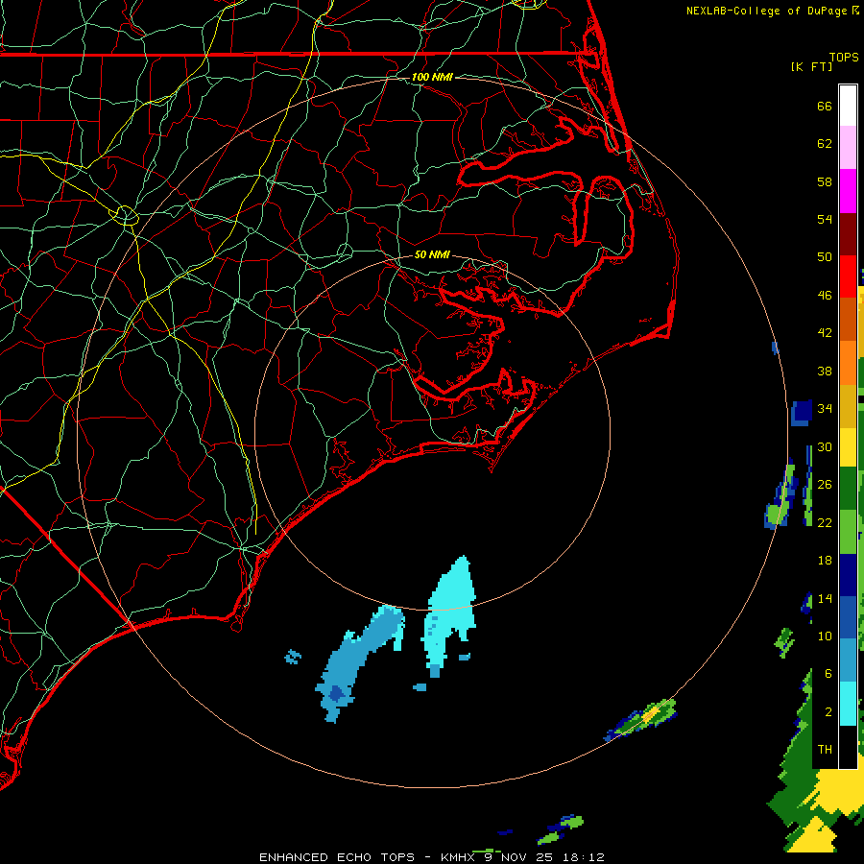Click the legend value "66"
The height and width of the screenshot is (864, 864).
825,106
